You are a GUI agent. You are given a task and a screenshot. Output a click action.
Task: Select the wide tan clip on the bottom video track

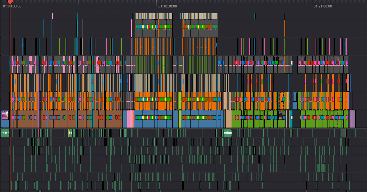[228, 119]
